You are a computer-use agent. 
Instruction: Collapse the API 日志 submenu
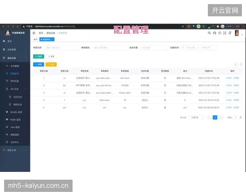click(15, 89)
